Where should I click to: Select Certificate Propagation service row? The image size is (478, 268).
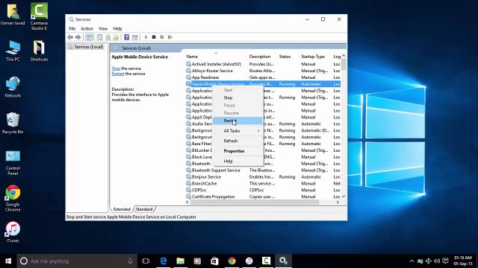(x=262, y=197)
